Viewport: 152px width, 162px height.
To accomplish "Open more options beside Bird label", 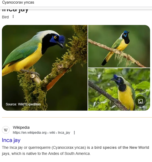I will 13,17.
